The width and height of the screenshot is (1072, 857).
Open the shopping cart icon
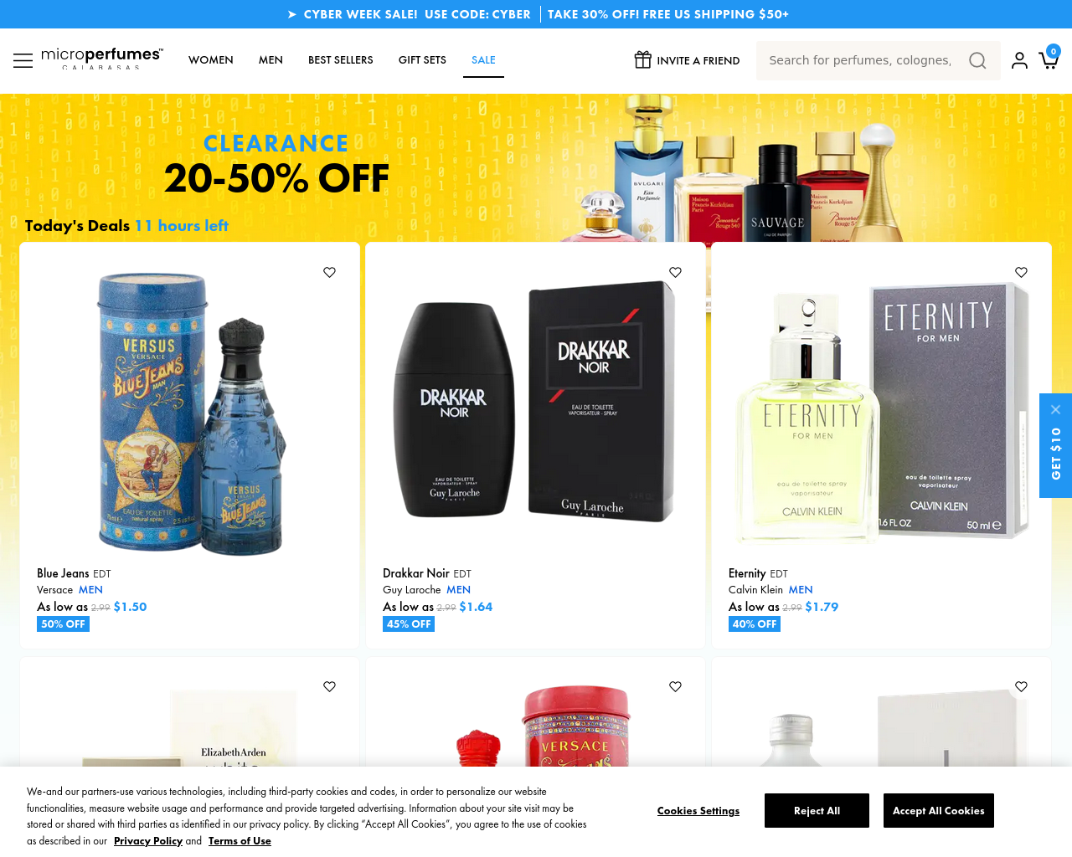point(1049,59)
